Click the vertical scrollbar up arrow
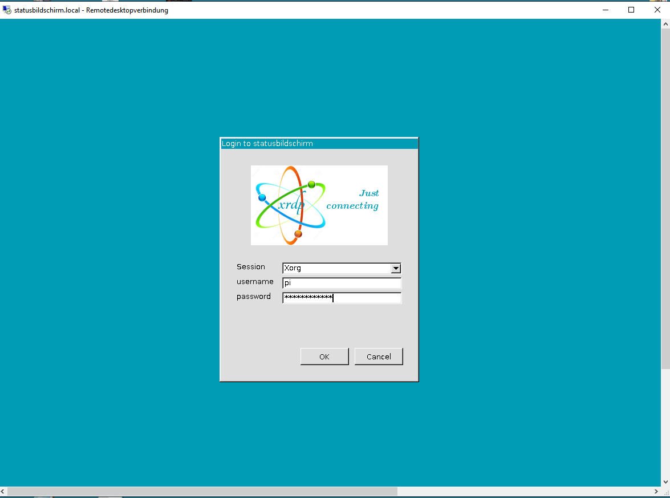 pyautogui.click(x=665, y=24)
